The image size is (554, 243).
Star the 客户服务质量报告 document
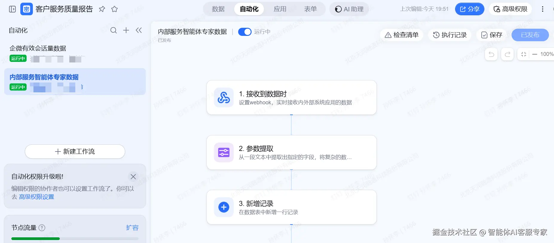114,9
